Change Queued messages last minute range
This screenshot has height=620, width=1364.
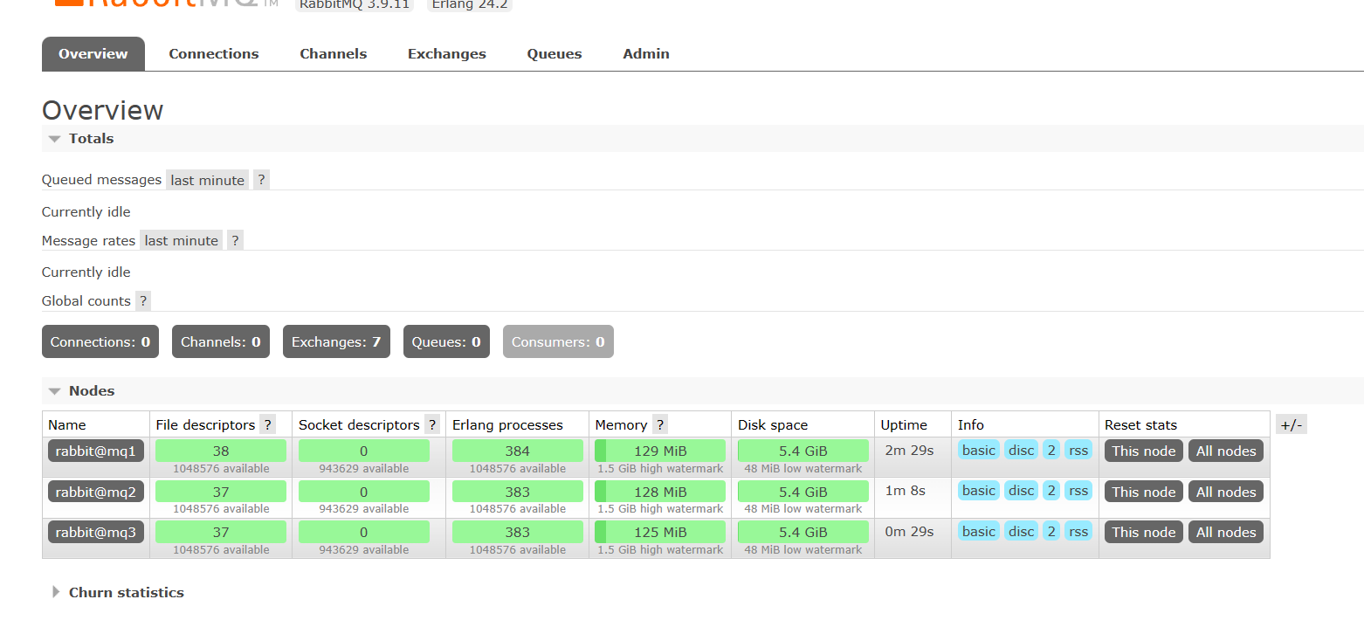click(208, 180)
